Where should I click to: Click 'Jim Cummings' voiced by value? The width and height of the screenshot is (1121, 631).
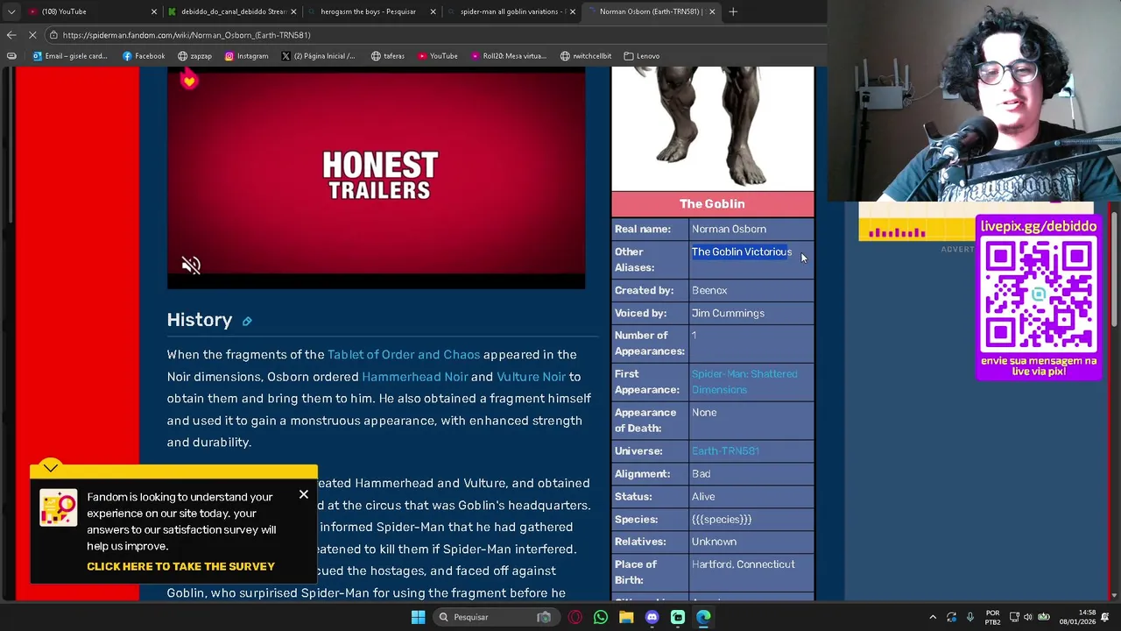pos(728,314)
